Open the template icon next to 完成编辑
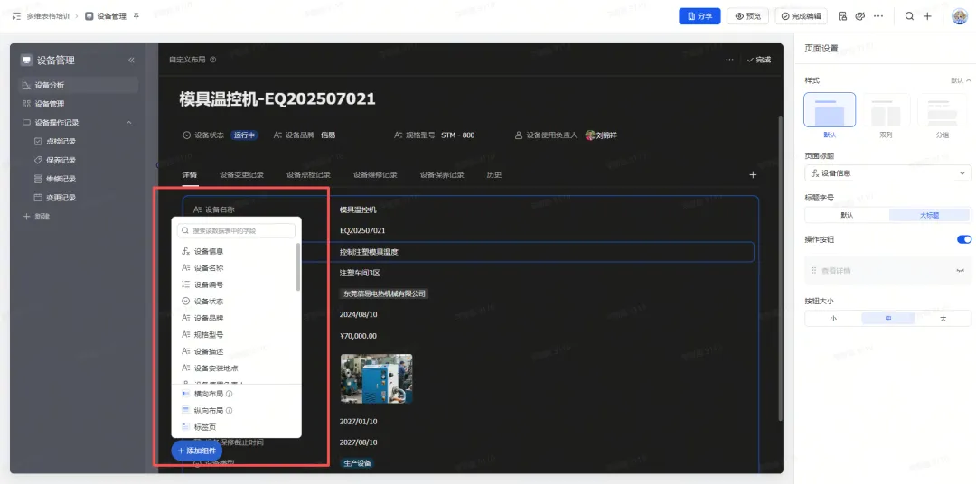Image resolution: width=976 pixels, height=484 pixels. [x=843, y=16]
